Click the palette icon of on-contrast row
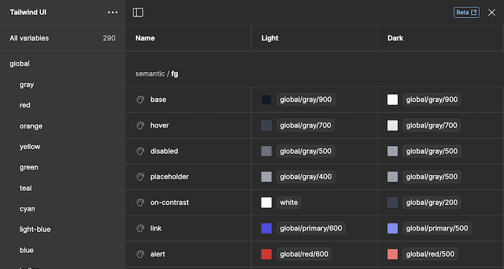504x269 pixels. (x=140, y=202)
